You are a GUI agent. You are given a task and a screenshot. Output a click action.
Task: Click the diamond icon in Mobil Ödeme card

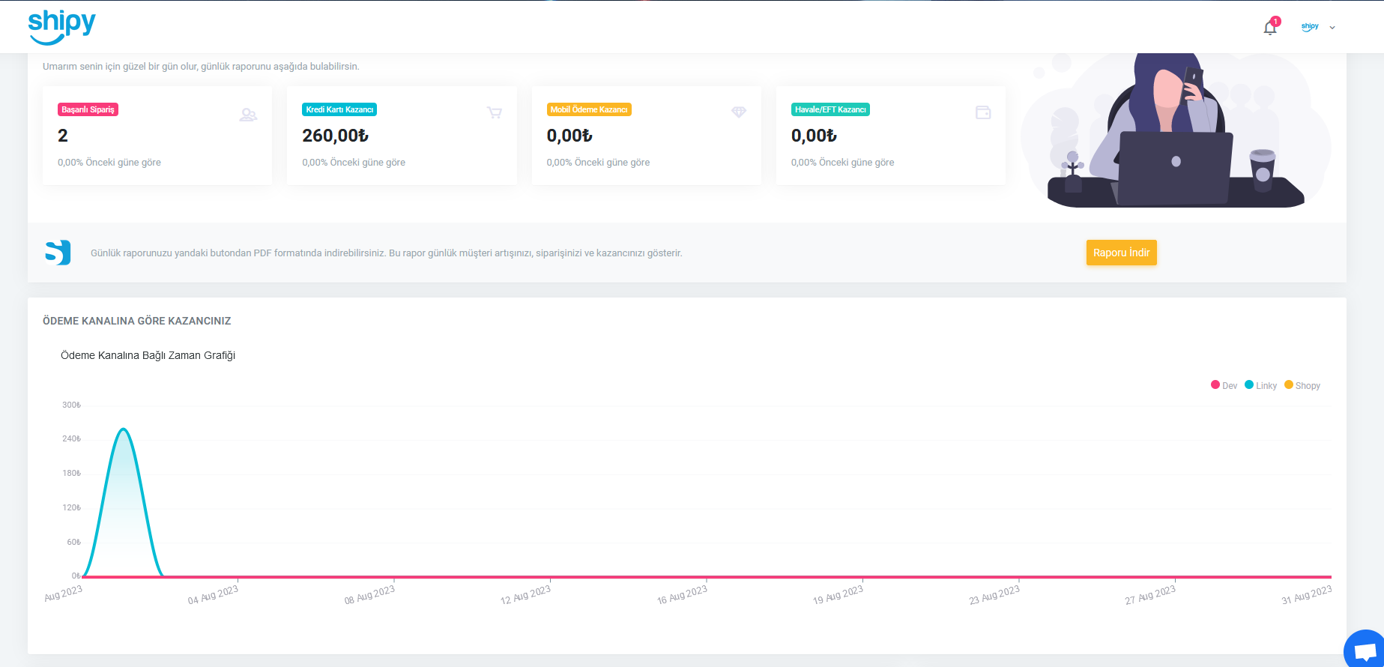[739, 112]
